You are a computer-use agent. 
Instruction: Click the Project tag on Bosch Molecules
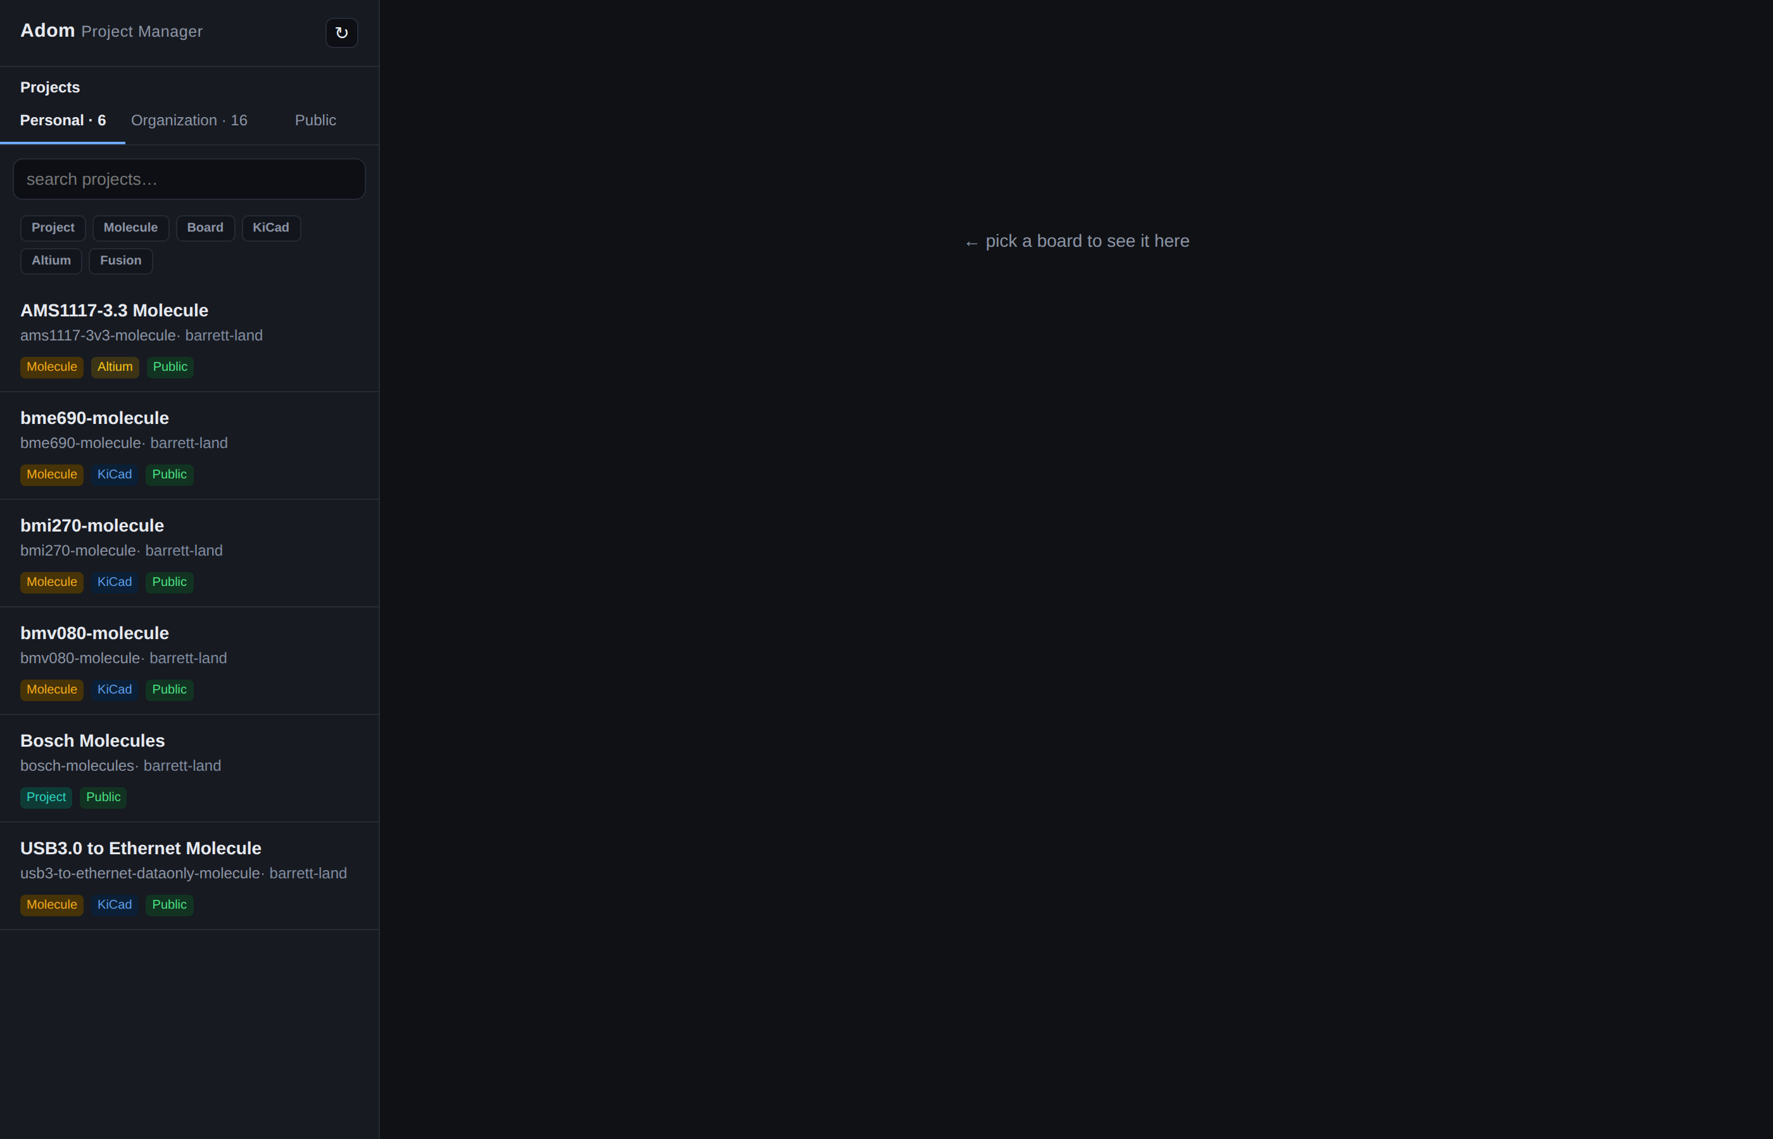click(46, 798)
